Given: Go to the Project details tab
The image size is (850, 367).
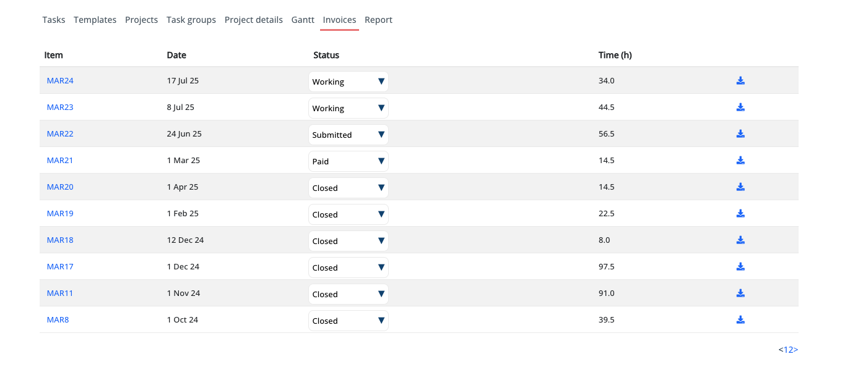Looking at the screenshot, I should click(x=253, y=20).
